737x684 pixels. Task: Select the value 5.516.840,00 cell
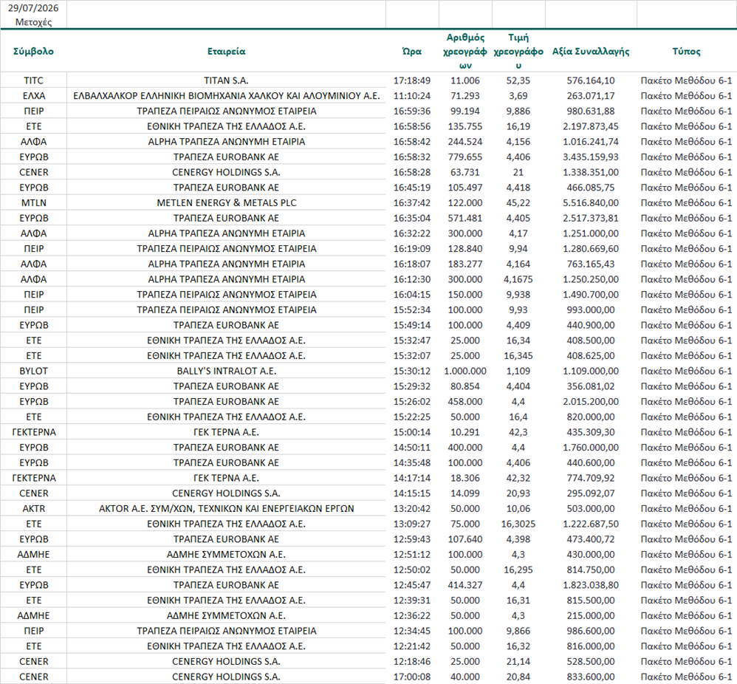590,202
